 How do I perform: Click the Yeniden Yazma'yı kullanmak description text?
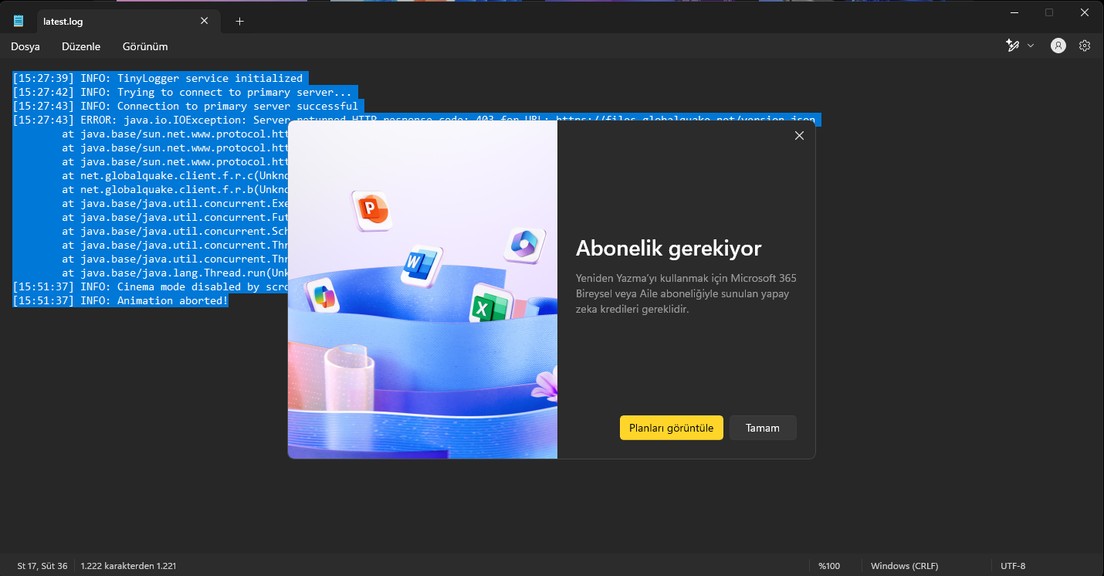click(x=686, y=293)
